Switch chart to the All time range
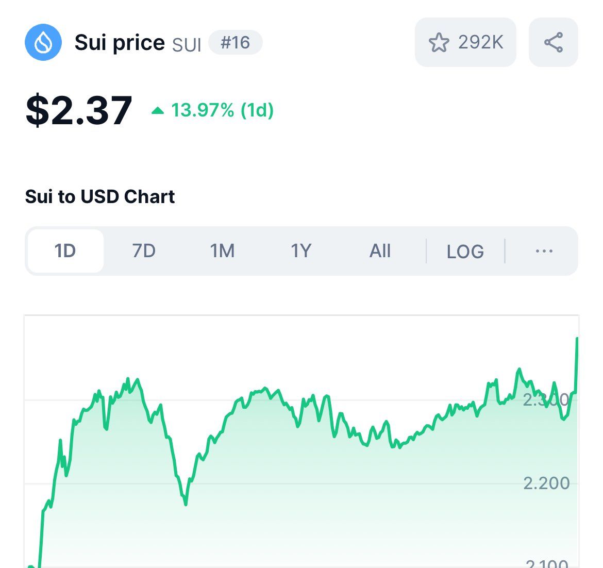The height and width of the screenshot is (568, 603). tap(380, 251)
